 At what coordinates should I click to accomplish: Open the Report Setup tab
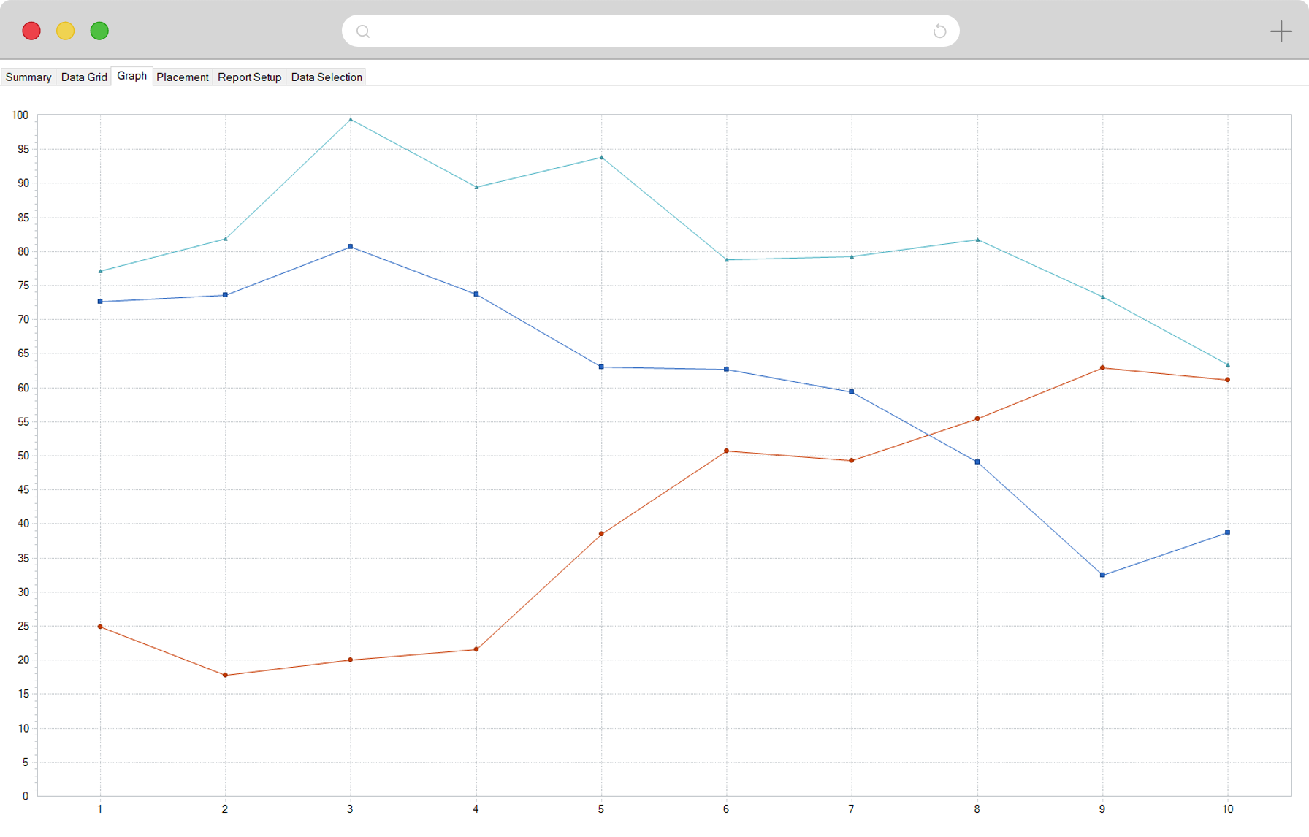click(x=249, y=77)
